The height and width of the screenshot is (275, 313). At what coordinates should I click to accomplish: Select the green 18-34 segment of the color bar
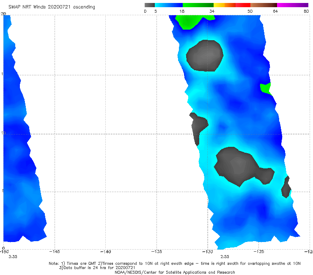(198, 5)
